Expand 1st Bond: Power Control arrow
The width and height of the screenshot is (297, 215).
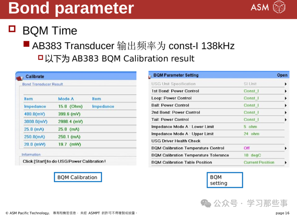coord(285,91)
